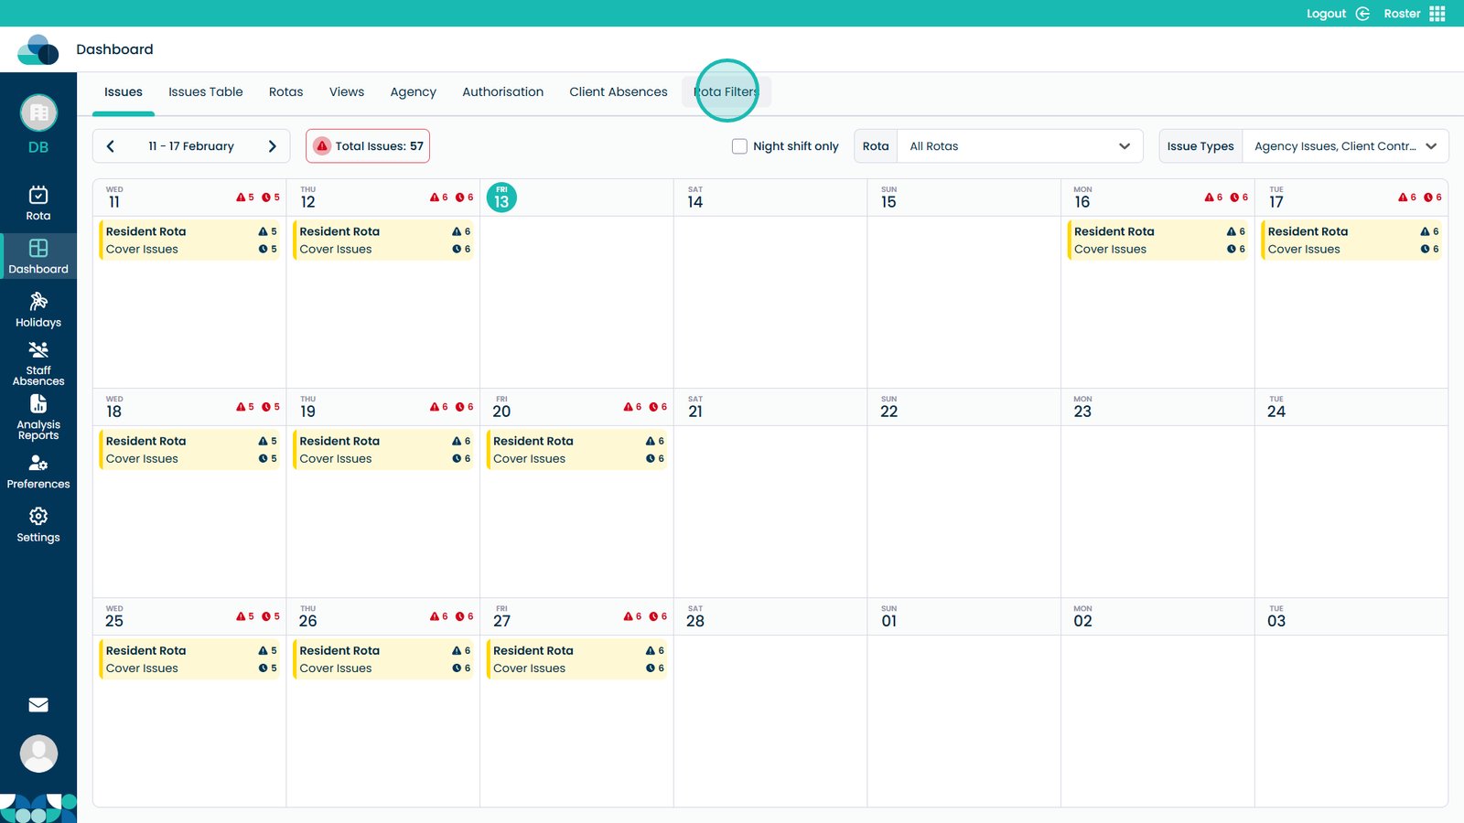Click the DB organisation building icon
Viewport: 1464px width, 823px height.
point(38,112)
